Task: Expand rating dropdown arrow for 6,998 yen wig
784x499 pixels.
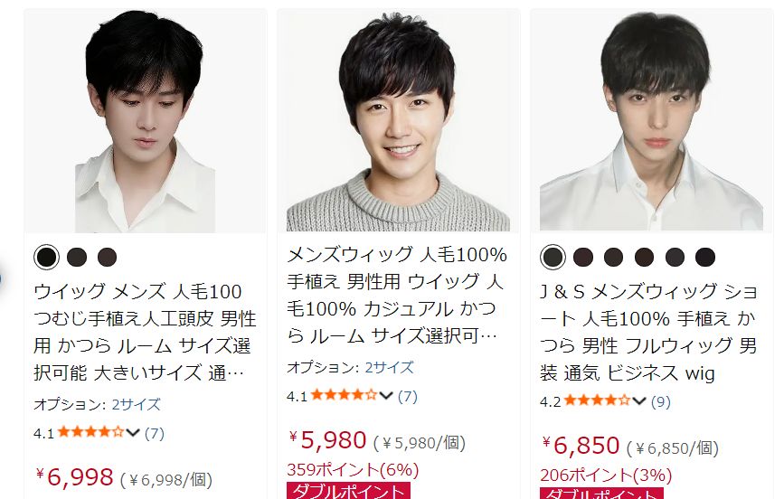Action: pyautogui.click(x=133, y=432)
